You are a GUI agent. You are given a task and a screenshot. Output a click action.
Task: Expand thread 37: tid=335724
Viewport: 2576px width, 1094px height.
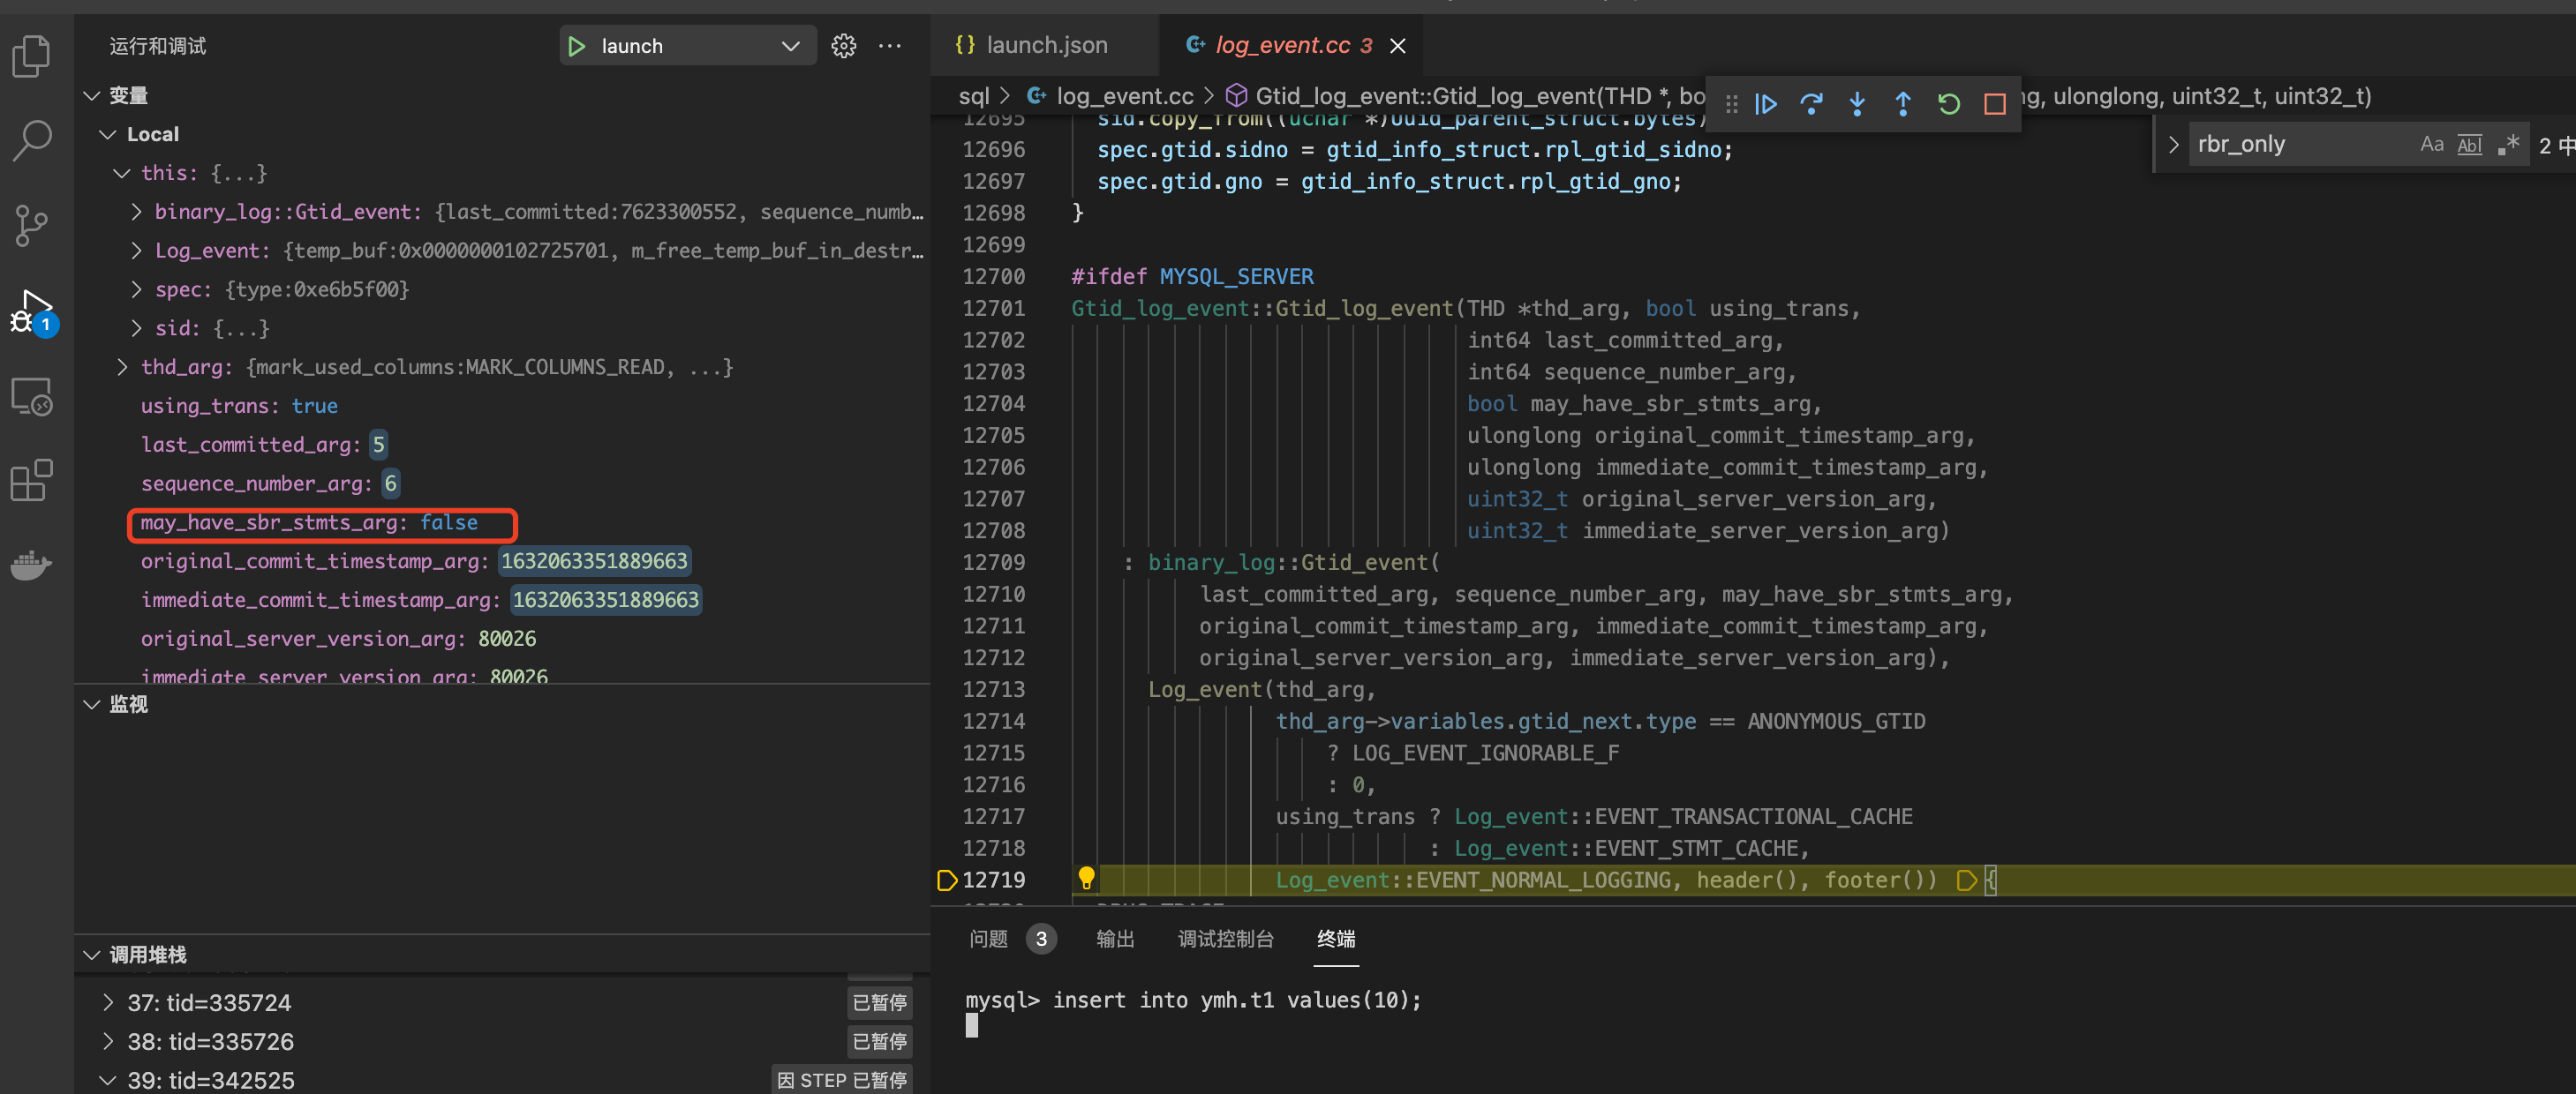pyautogui.click(x=108, y=1002)
